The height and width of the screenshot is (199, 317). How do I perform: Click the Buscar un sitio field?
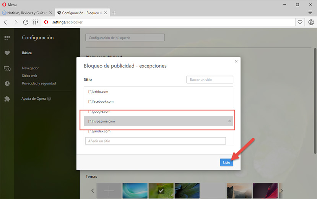[210, 79]
